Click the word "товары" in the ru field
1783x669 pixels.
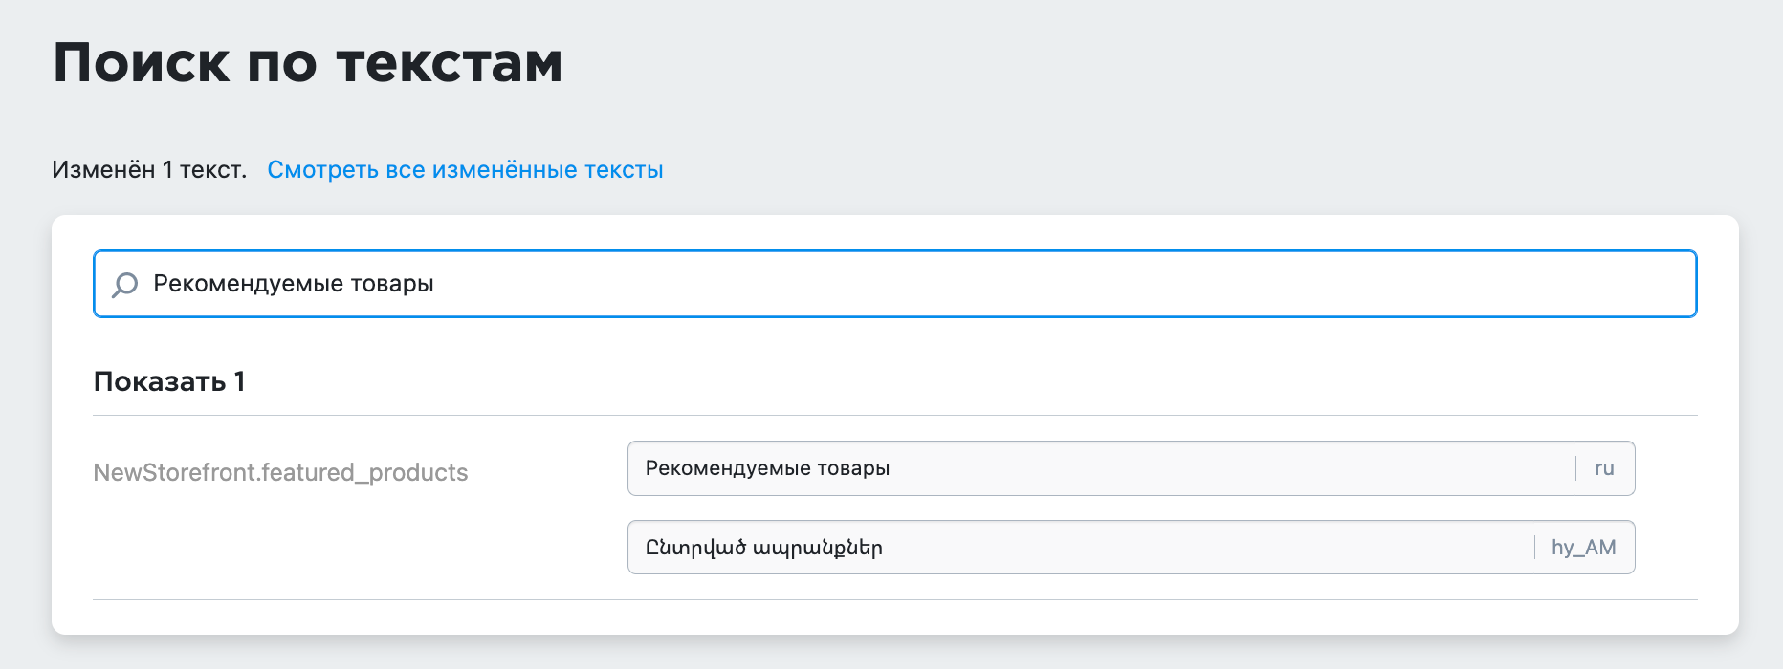click(x=853, y=468)
